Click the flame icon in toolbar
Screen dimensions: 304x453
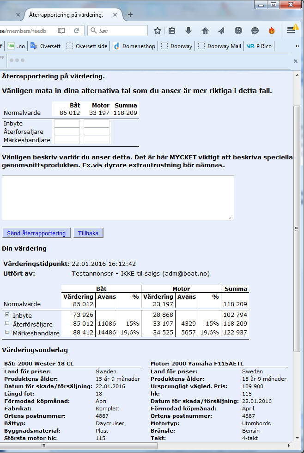(272, 31)
